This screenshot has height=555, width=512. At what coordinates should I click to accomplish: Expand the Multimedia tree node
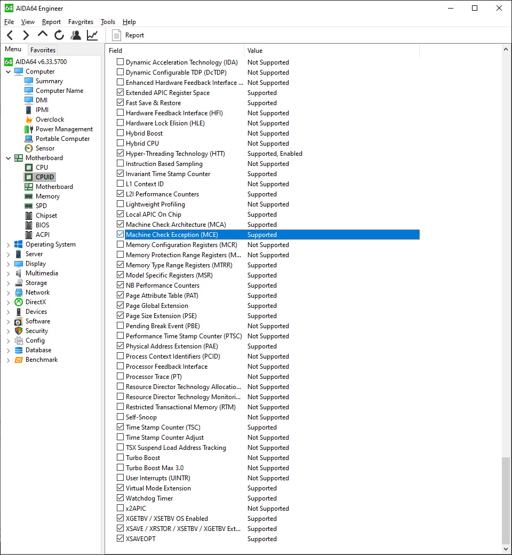click(x=8, y=273)
